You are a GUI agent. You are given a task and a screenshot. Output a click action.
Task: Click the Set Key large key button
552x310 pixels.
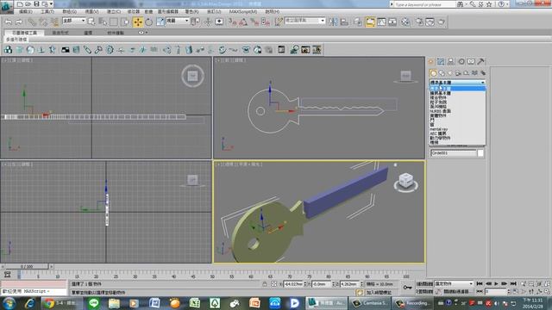pyautogui.click(x=408, y=288)
